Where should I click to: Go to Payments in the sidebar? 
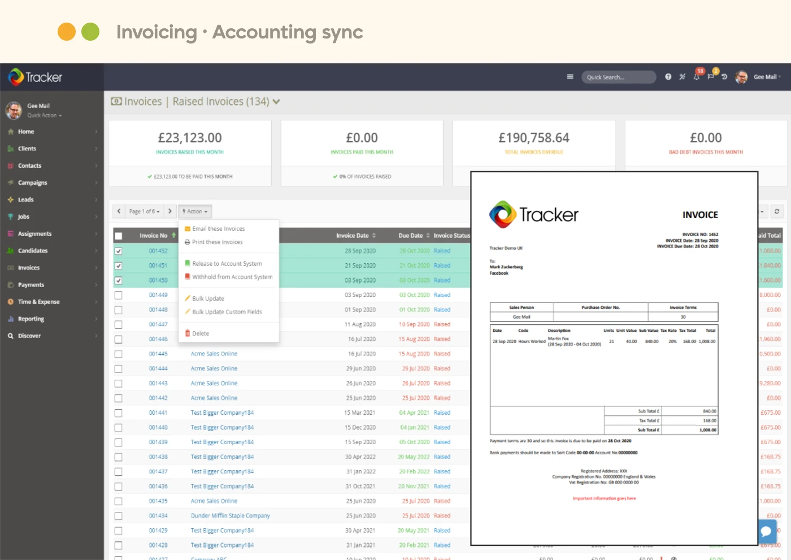(x=52, y=285)
